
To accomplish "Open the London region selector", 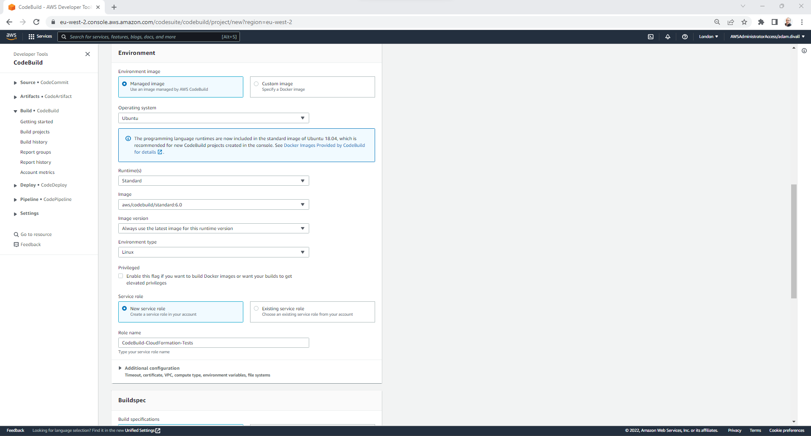I will click(708, 37).
